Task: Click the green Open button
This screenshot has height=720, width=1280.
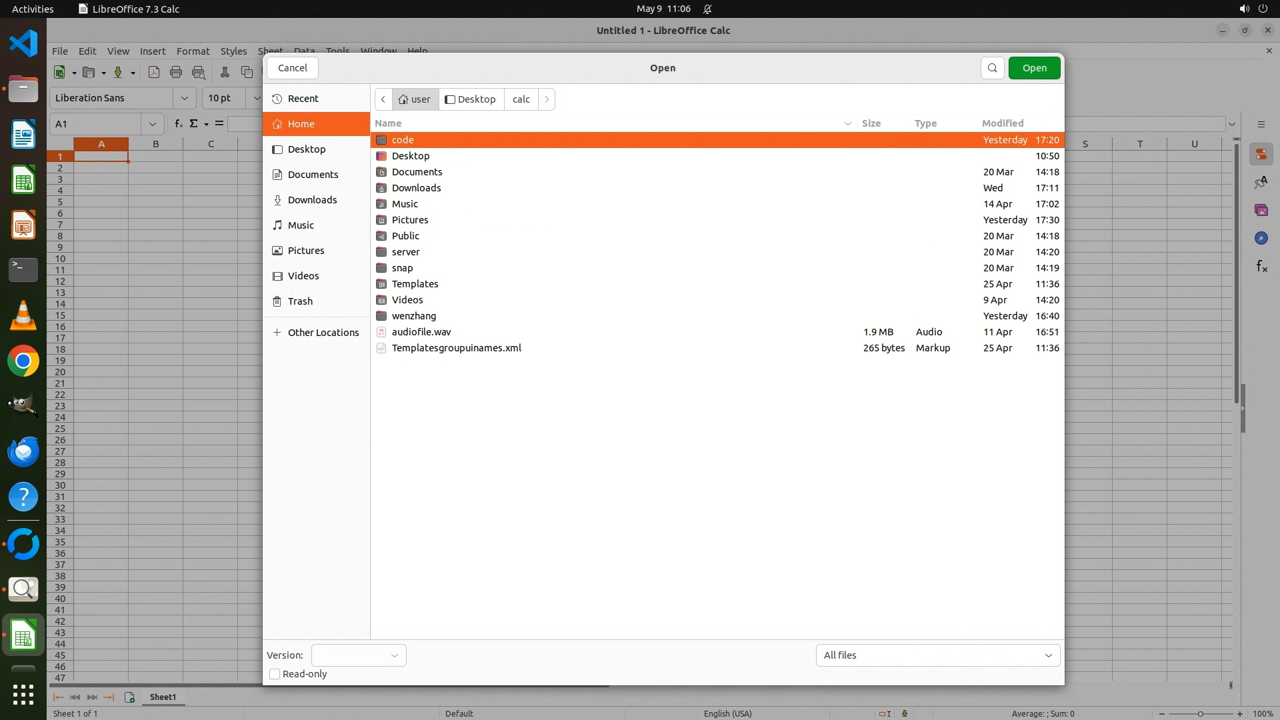Action: [x=1034, y=68]
